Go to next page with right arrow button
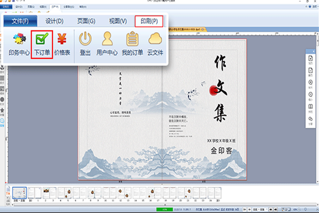319x213 pixels. 271,209
